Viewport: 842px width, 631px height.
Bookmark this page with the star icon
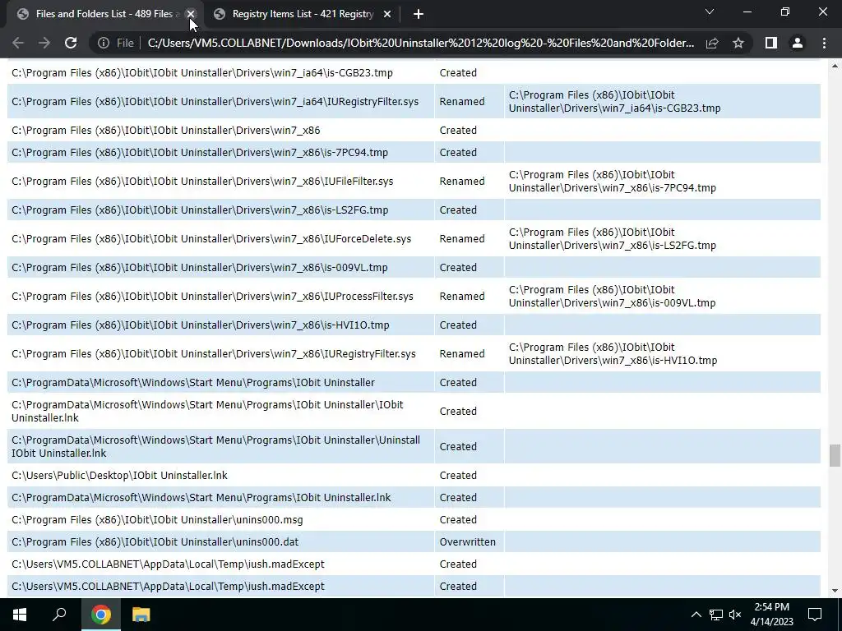click(x=738, y=43)
